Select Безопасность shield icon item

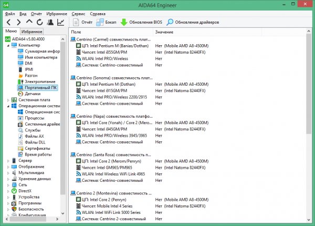(x=28, y=209)
